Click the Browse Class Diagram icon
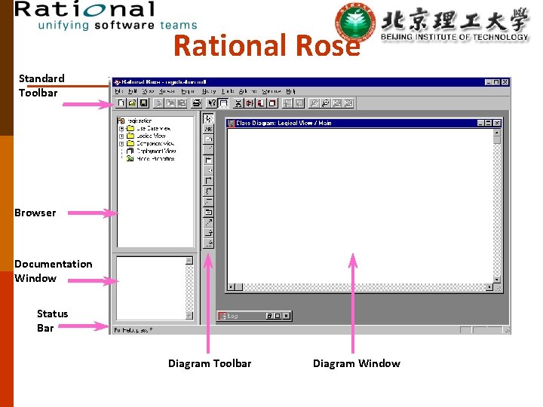The image size is (543, 407). tap(238, 103)
